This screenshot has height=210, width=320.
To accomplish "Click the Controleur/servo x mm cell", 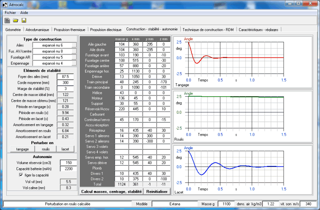I will point(135,120).
